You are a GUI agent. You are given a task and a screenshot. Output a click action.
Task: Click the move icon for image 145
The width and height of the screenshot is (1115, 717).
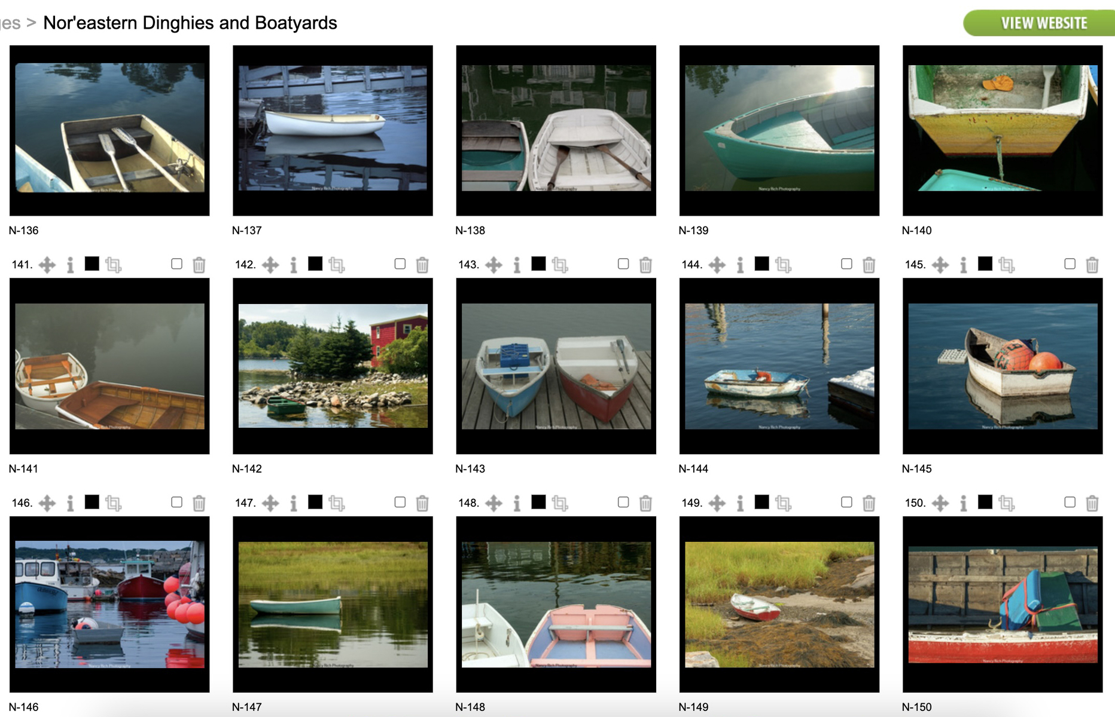(940, 265)
